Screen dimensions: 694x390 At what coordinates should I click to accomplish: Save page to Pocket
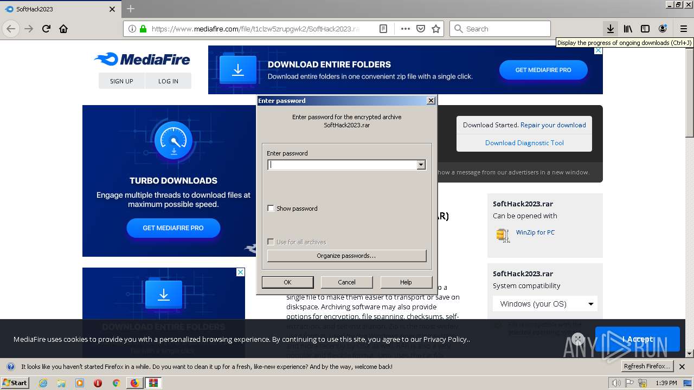tap(420, 29)
